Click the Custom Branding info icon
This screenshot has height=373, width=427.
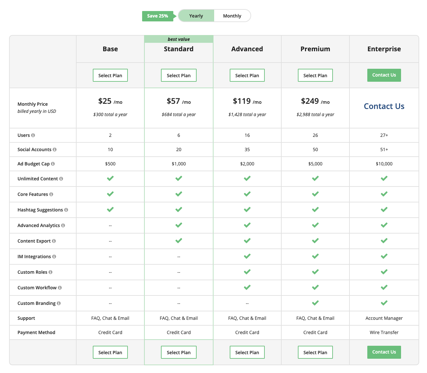59,303
